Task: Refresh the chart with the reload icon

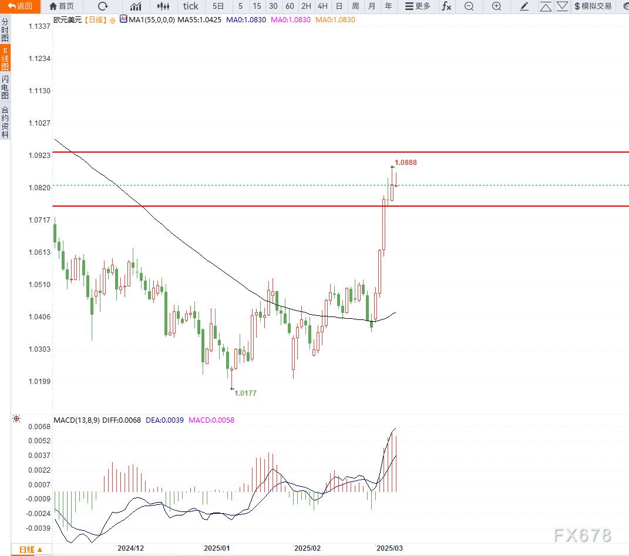Action: 103,6
